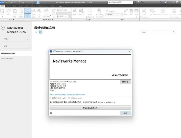Click the sign in (登录) user button
Screen dimensions: 181x138
pyautogui.click(x=141, y=2)
